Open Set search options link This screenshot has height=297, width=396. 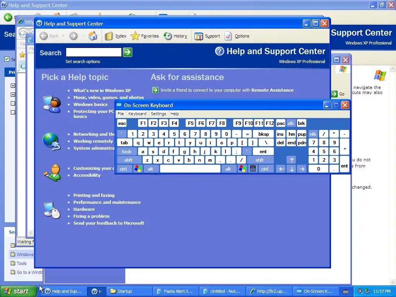[x=83, y=61]
